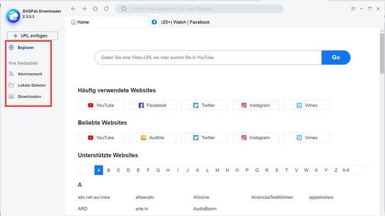The height and width of the screenshot is (216, 385).
Task: Open the AudioBoom link
Action: [205, 209]
